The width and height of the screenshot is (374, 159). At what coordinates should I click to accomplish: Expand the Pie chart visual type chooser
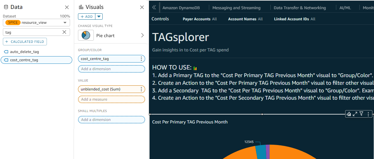pyautogui.click(x=142, y=35)
